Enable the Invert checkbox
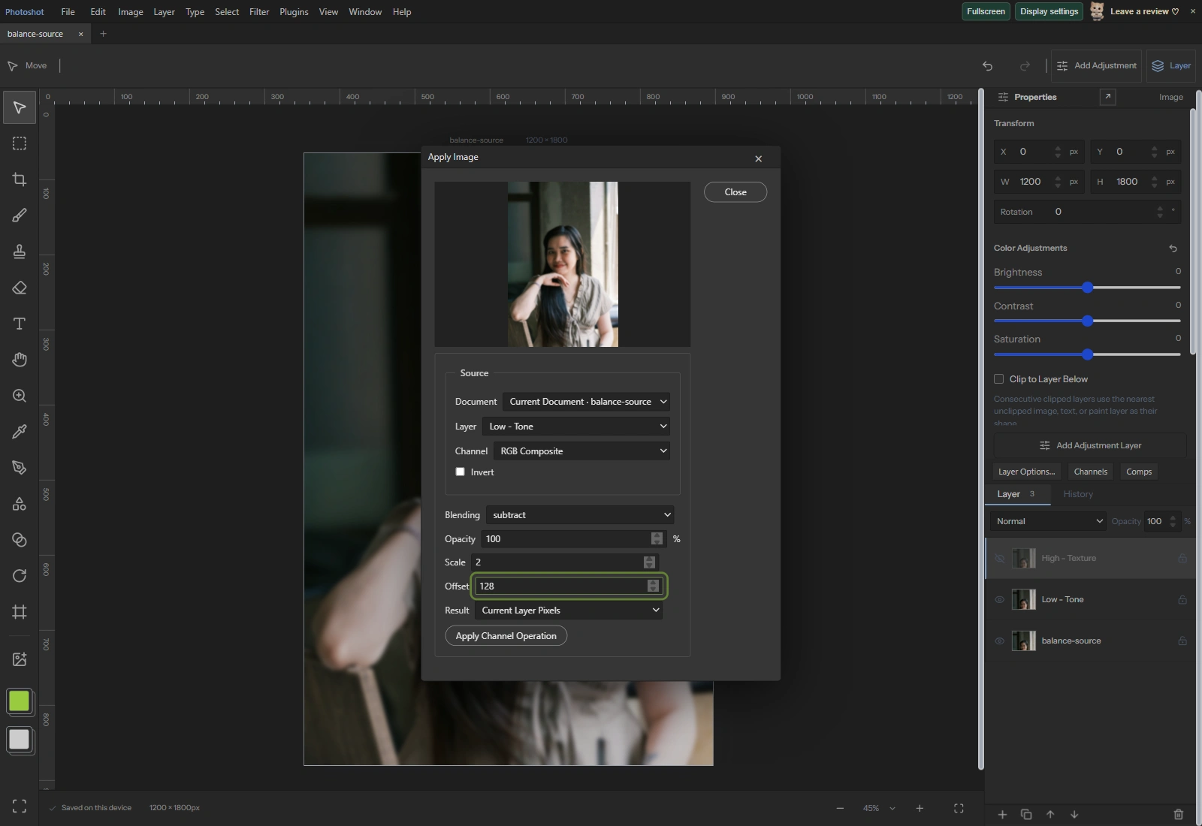This screenshot has height=826, width=1202. (460, 472)
